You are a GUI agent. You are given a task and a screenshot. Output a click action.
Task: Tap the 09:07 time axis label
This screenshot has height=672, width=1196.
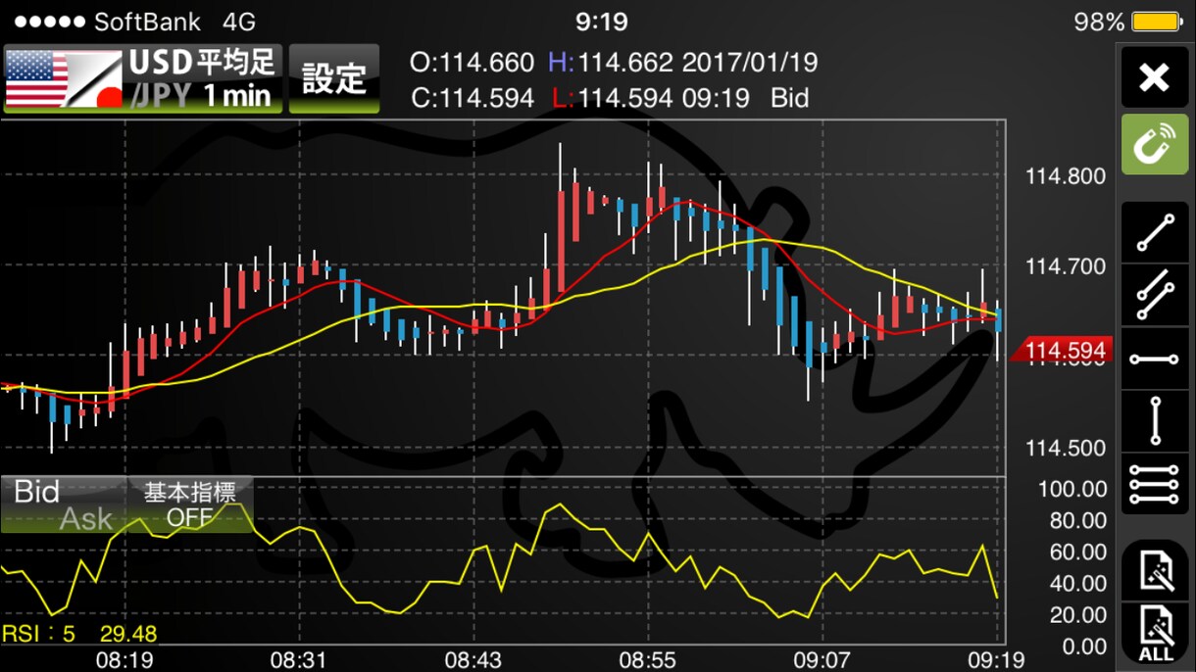tap(822, 660)
